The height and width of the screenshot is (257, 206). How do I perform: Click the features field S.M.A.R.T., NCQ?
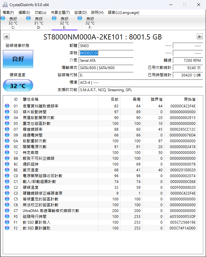[x=141, y=90]
